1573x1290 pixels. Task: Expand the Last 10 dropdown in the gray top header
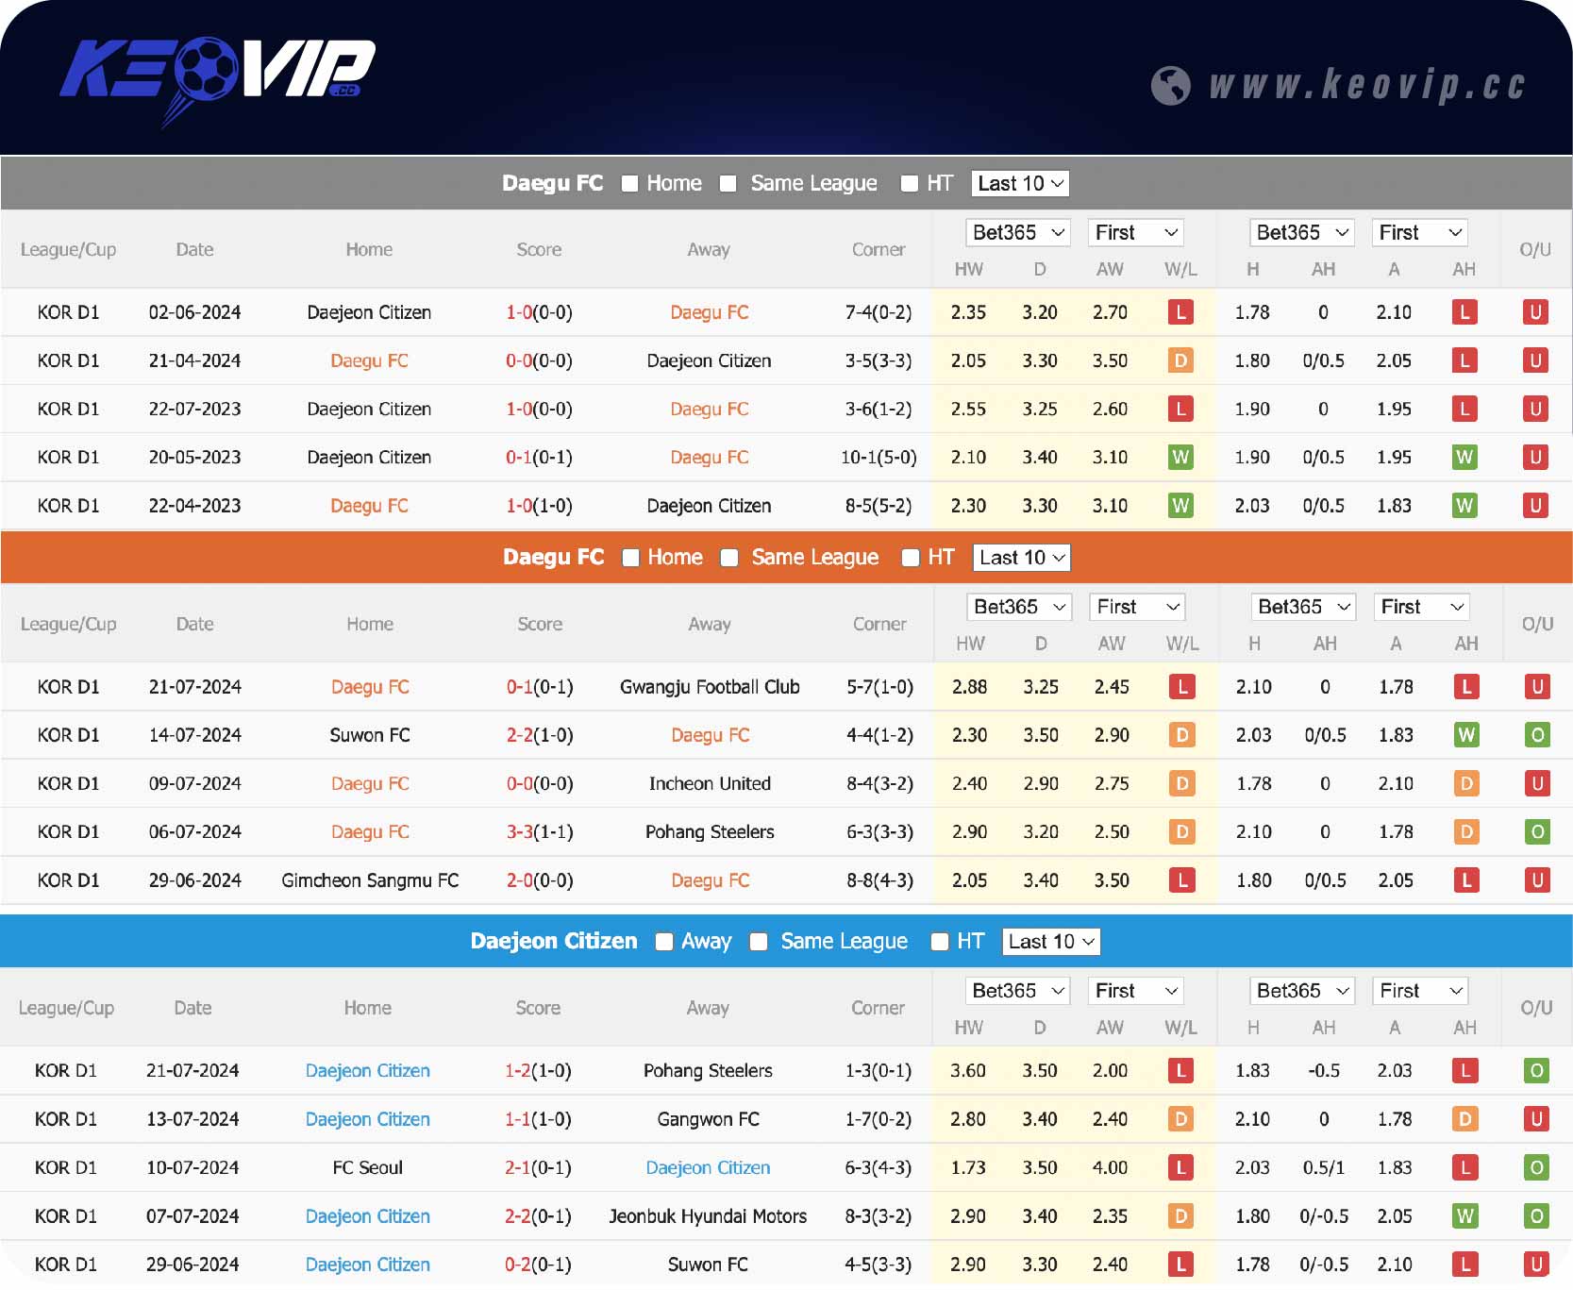pyautogui.click(x=1020, y=184)
